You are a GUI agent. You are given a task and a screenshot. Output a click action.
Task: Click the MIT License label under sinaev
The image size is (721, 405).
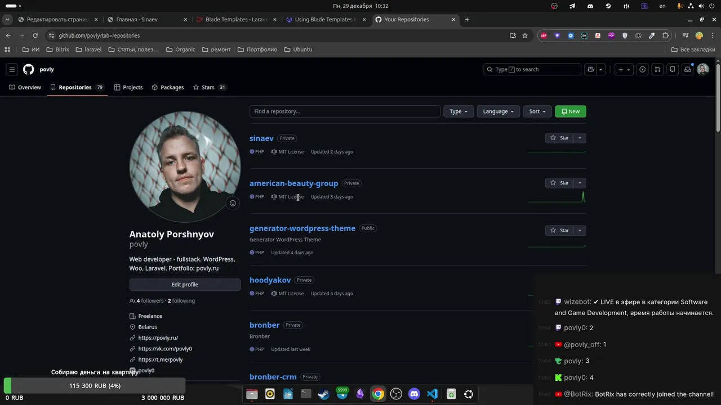pyautogui.click(x=287, y=152)
